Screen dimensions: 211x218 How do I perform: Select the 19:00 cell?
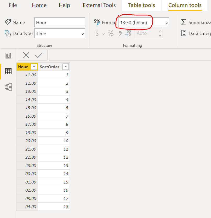(27, 133)
